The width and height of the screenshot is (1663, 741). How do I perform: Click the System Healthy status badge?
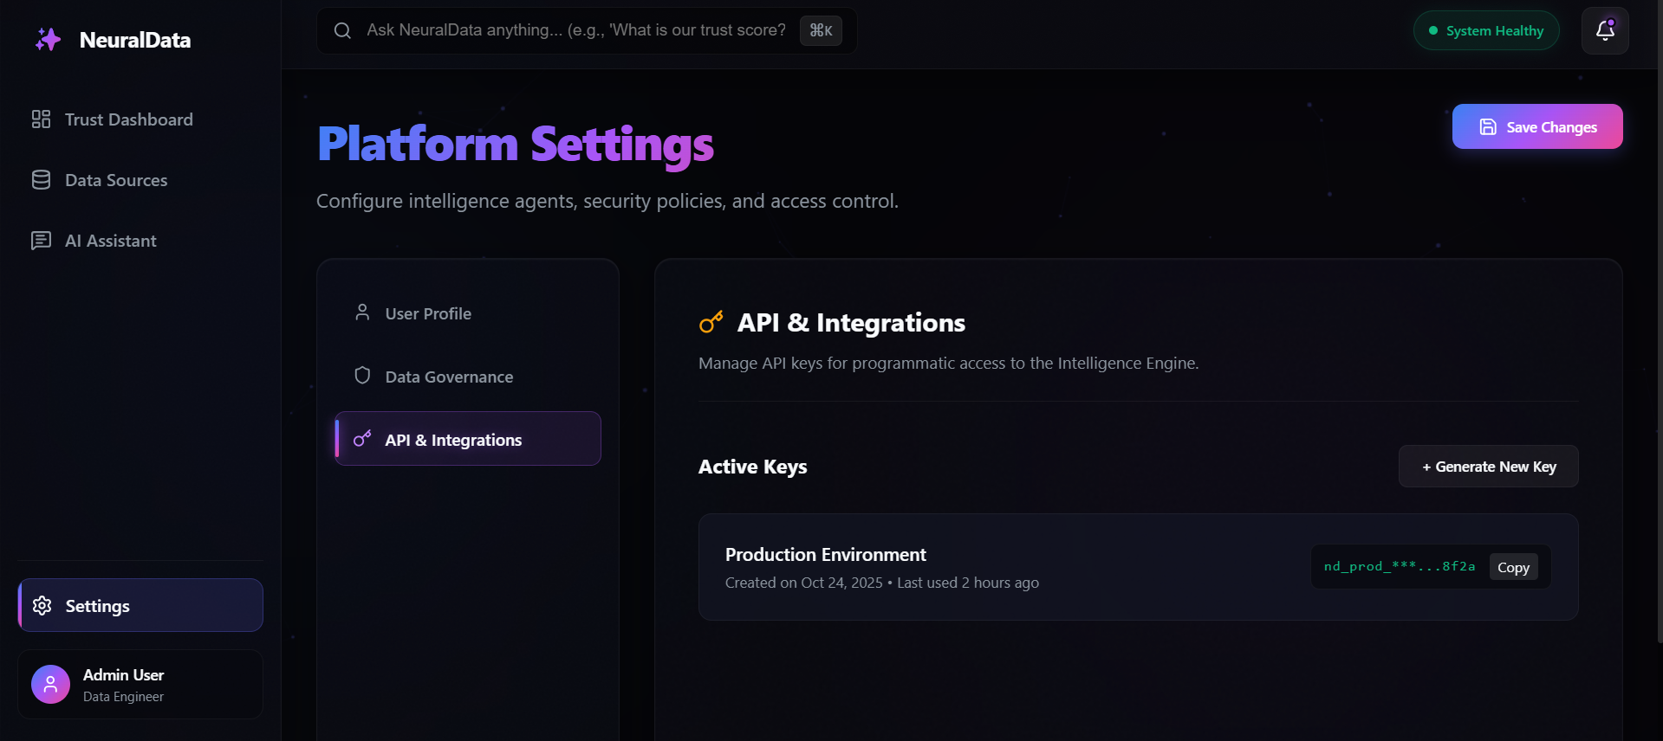coord(1485,31)
